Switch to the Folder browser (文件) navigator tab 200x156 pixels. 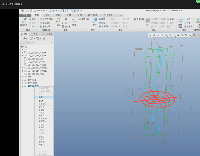pos(36,34)
